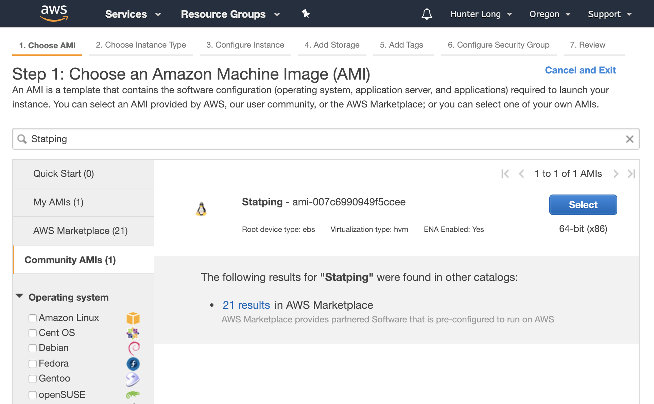Click the 'Virtualization type: hvm' text
The width and height of the screenshot is (654, 404).
point(369,230)
